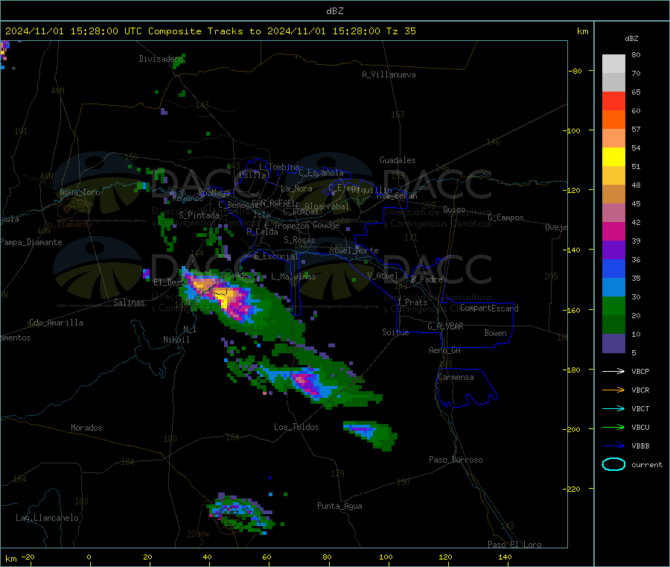670x567 pixels.
Task: Click the 'CompantEscard' map label
Action: point(489,308)
